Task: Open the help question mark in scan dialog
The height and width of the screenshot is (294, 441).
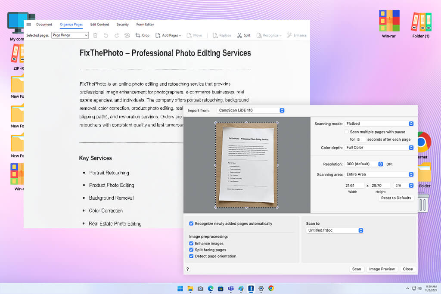Action: pos(188,269)
